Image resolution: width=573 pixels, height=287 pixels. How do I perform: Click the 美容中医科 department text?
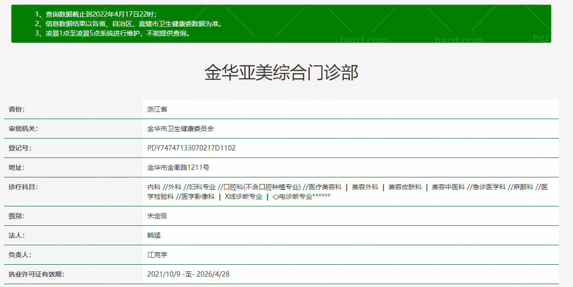[x=448, y=187]
